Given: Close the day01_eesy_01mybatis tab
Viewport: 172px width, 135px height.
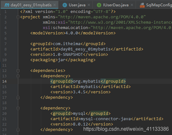Looking at the screenshot, I should 54,5.
